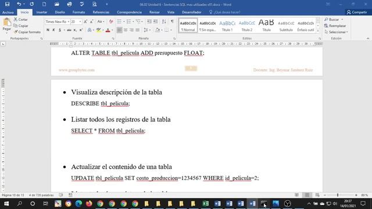372x209 pixels.
Task: Show or hide paragraph marks
Action: (172, 21)
